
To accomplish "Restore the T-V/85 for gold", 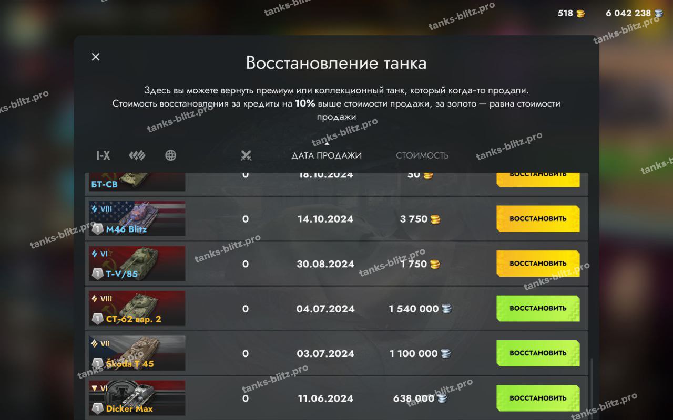I will [x=538, y=264].
